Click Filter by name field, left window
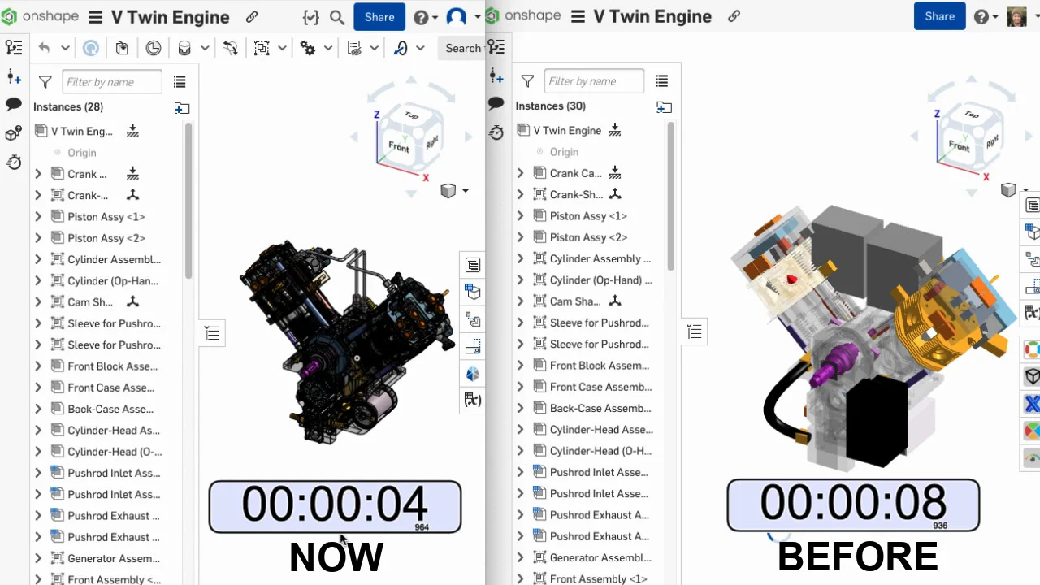 tap(112, 82)
